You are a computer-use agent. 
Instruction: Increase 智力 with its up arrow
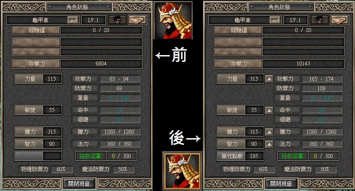(269, 144)
